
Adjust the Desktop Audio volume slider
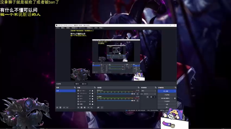click(115, 101)
